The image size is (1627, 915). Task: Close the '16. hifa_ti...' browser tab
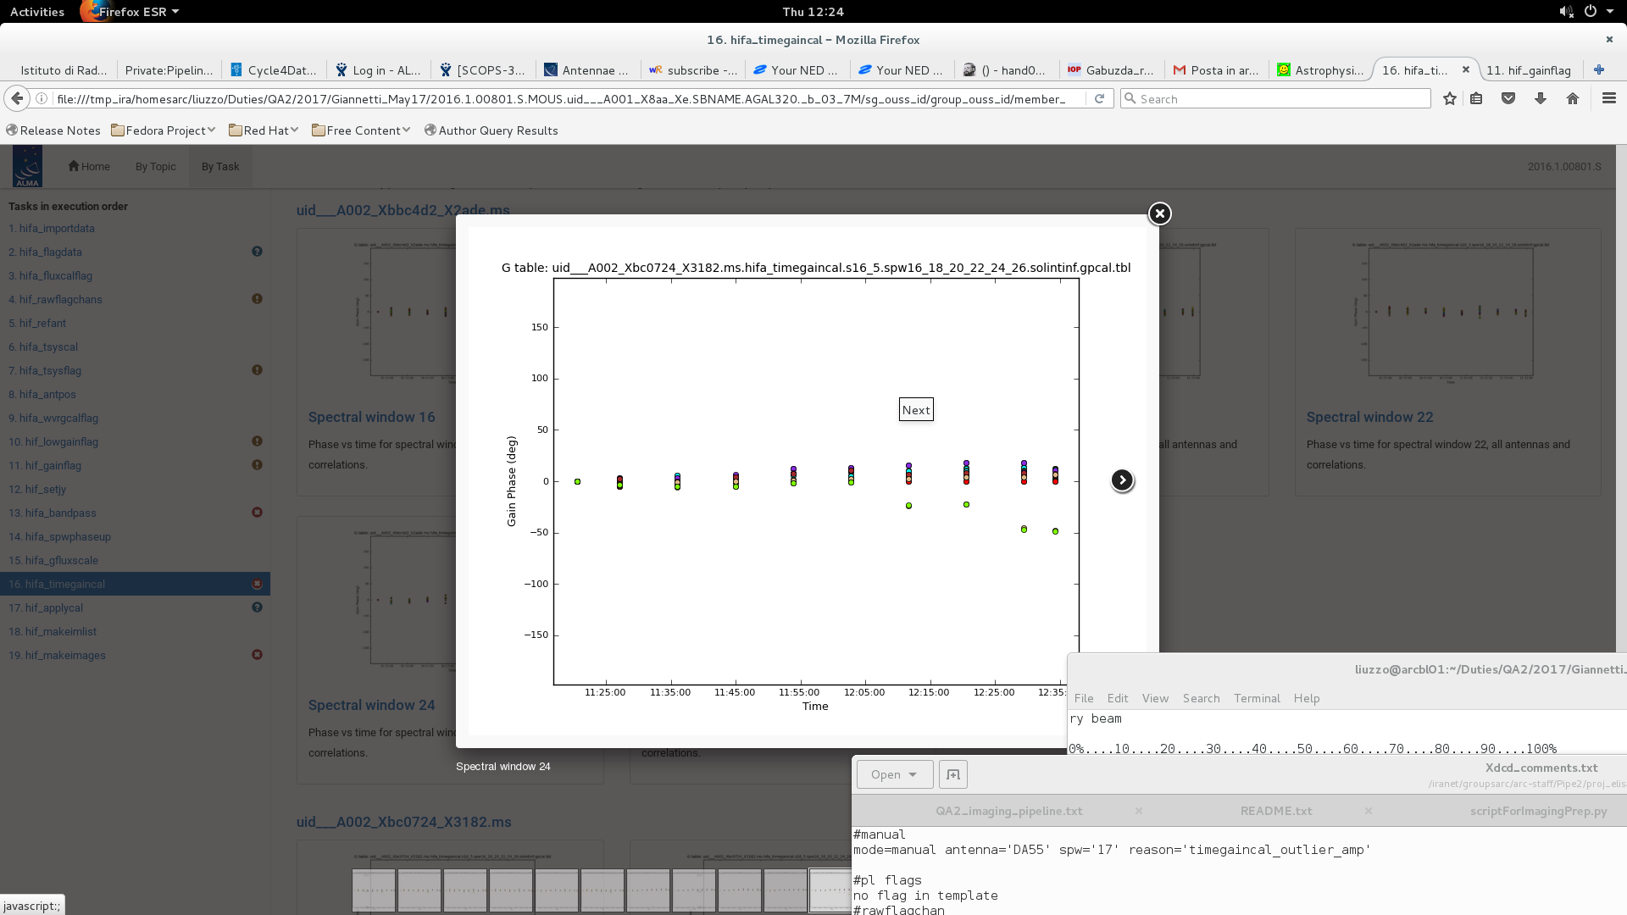(x=1466, y=70)
